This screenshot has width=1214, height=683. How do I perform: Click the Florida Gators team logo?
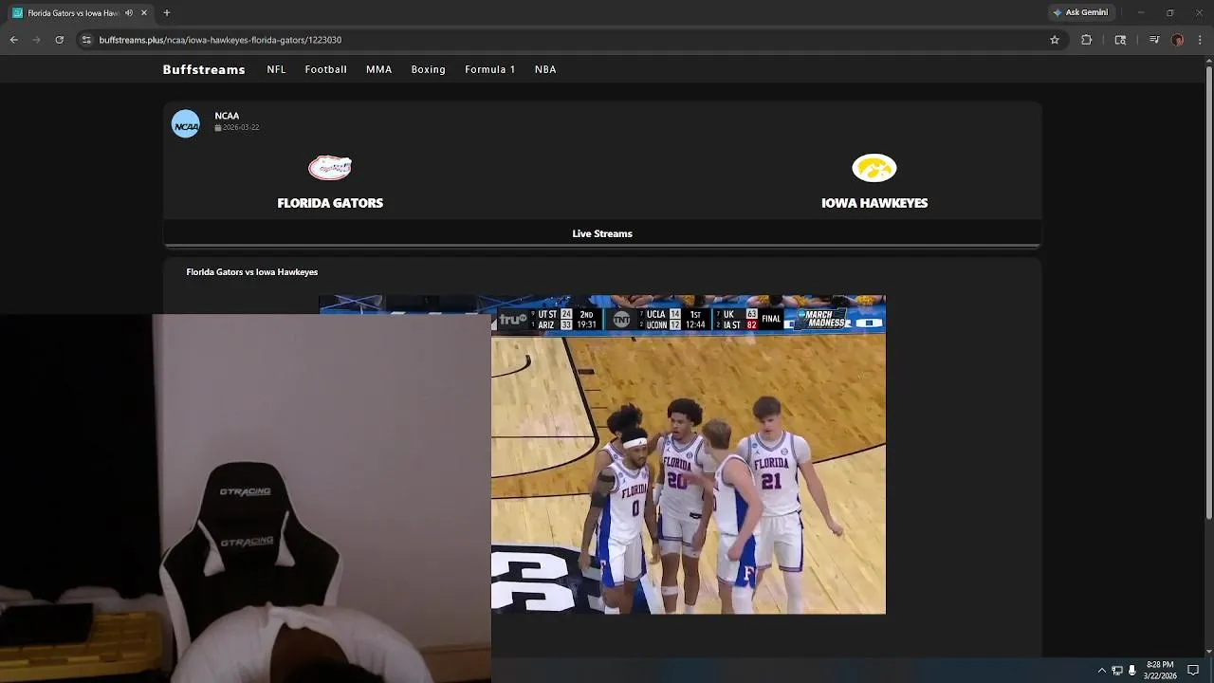pos(330,168)
